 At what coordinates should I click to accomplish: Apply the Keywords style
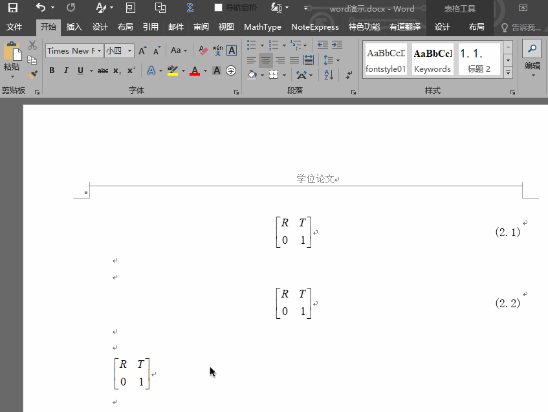point(432,59)
